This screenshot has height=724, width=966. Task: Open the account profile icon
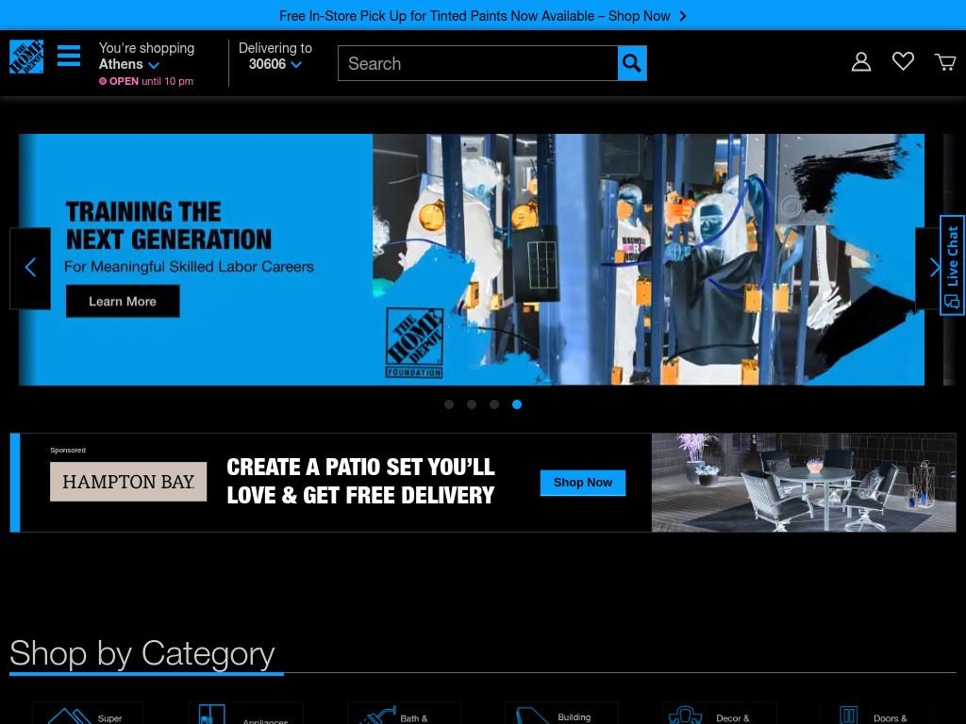pos(861,61)
